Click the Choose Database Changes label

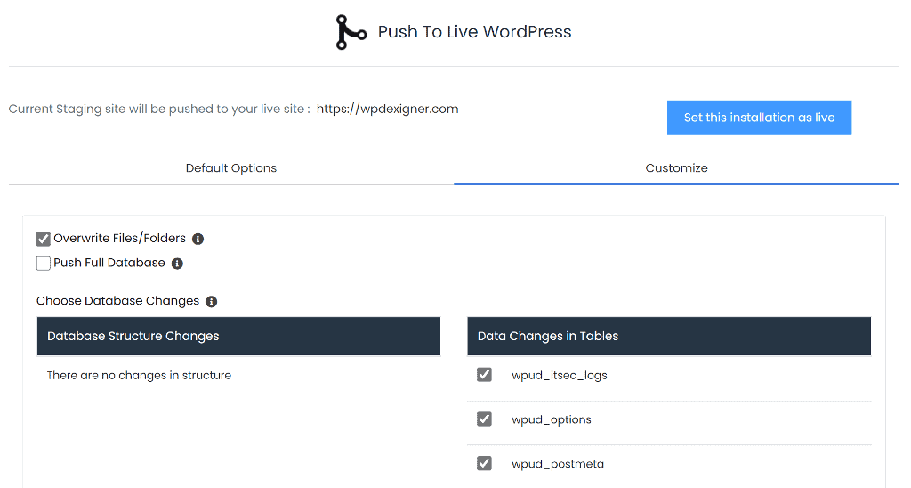(x=117, y=301)
